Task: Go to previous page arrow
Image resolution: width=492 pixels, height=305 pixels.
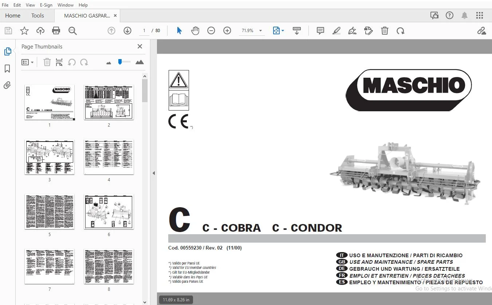Action: tap(111, 31)
